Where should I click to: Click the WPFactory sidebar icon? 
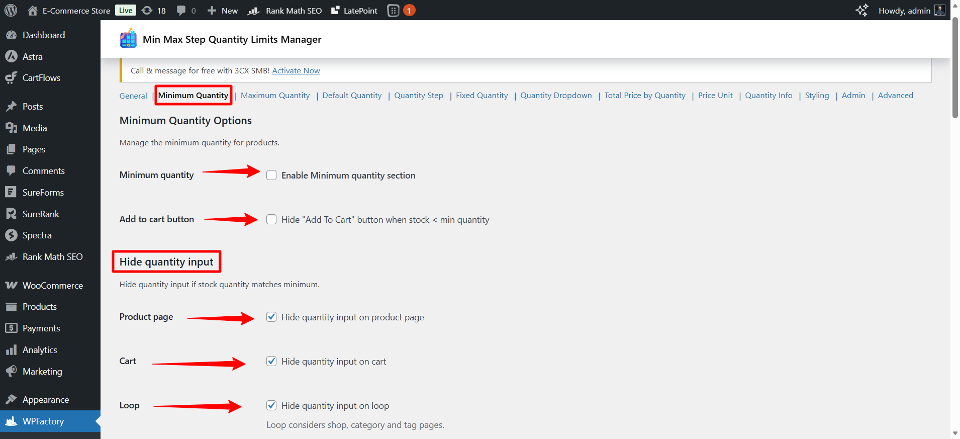click(11, 421)
